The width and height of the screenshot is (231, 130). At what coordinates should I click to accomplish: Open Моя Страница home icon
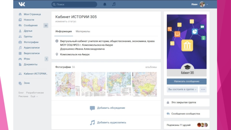click(20, 14)
